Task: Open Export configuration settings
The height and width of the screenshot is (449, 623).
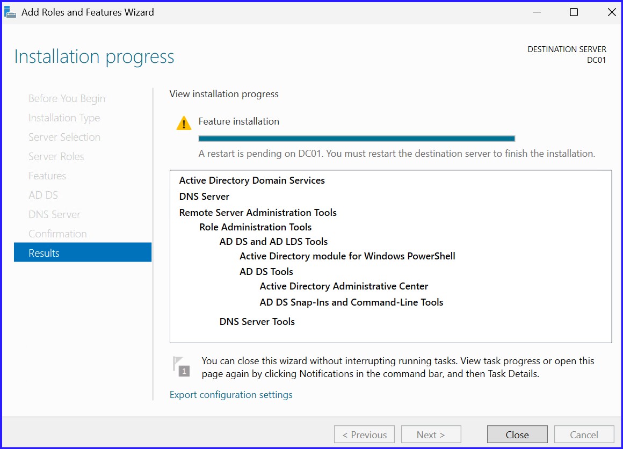Action: 230,394
